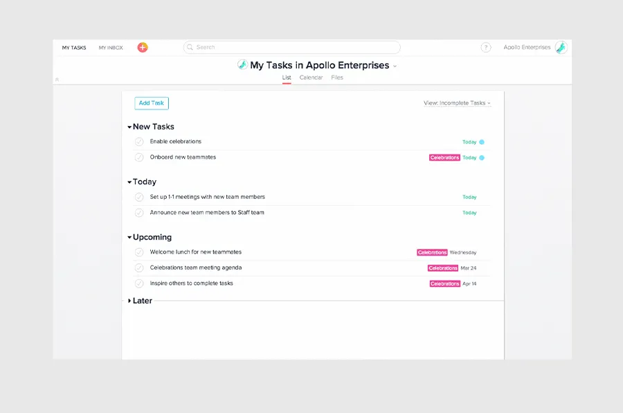The image size is (623, 413).
Task: Open the Calendar view tab
Action: tap(311, 78)
